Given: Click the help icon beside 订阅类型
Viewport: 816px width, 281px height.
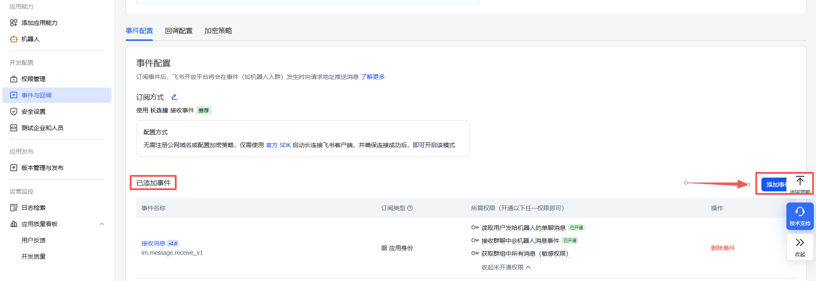Looking at the screenshot, I should click(410, 208).
